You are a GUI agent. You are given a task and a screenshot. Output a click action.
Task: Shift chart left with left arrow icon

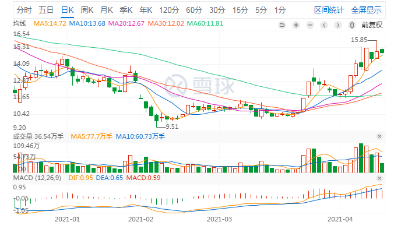324,25
